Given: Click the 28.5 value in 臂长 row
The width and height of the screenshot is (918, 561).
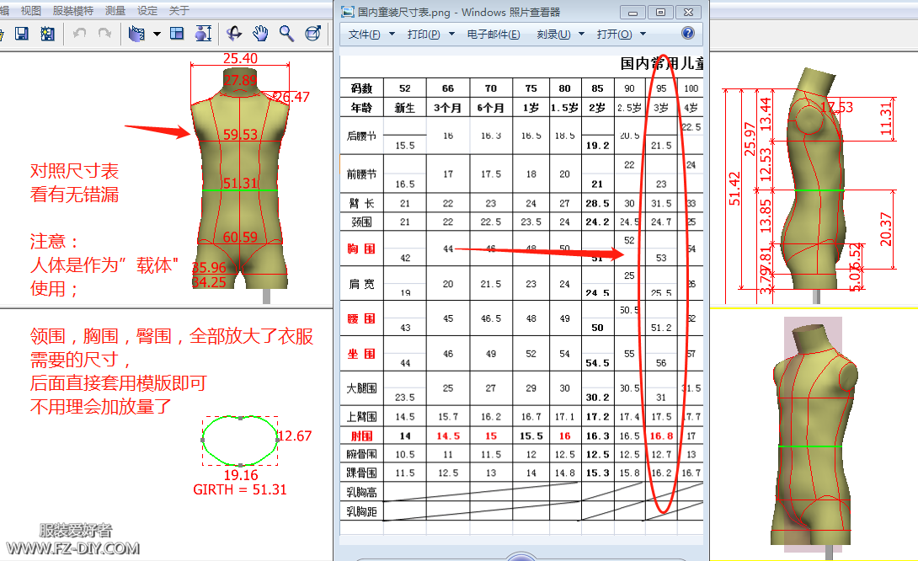Looking at the screenshot, I should (597, 203).
